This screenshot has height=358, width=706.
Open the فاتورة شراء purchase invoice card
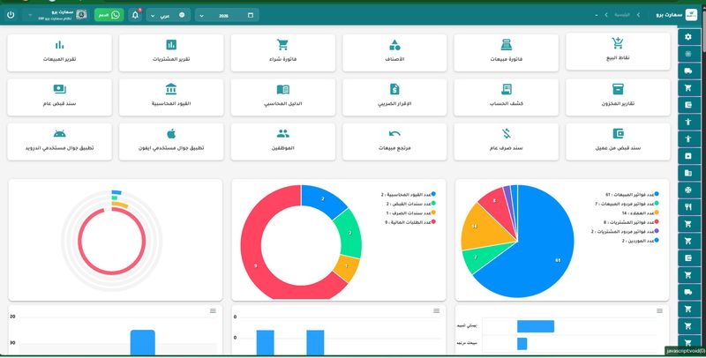pyautogui.click(x=282, y=52)
